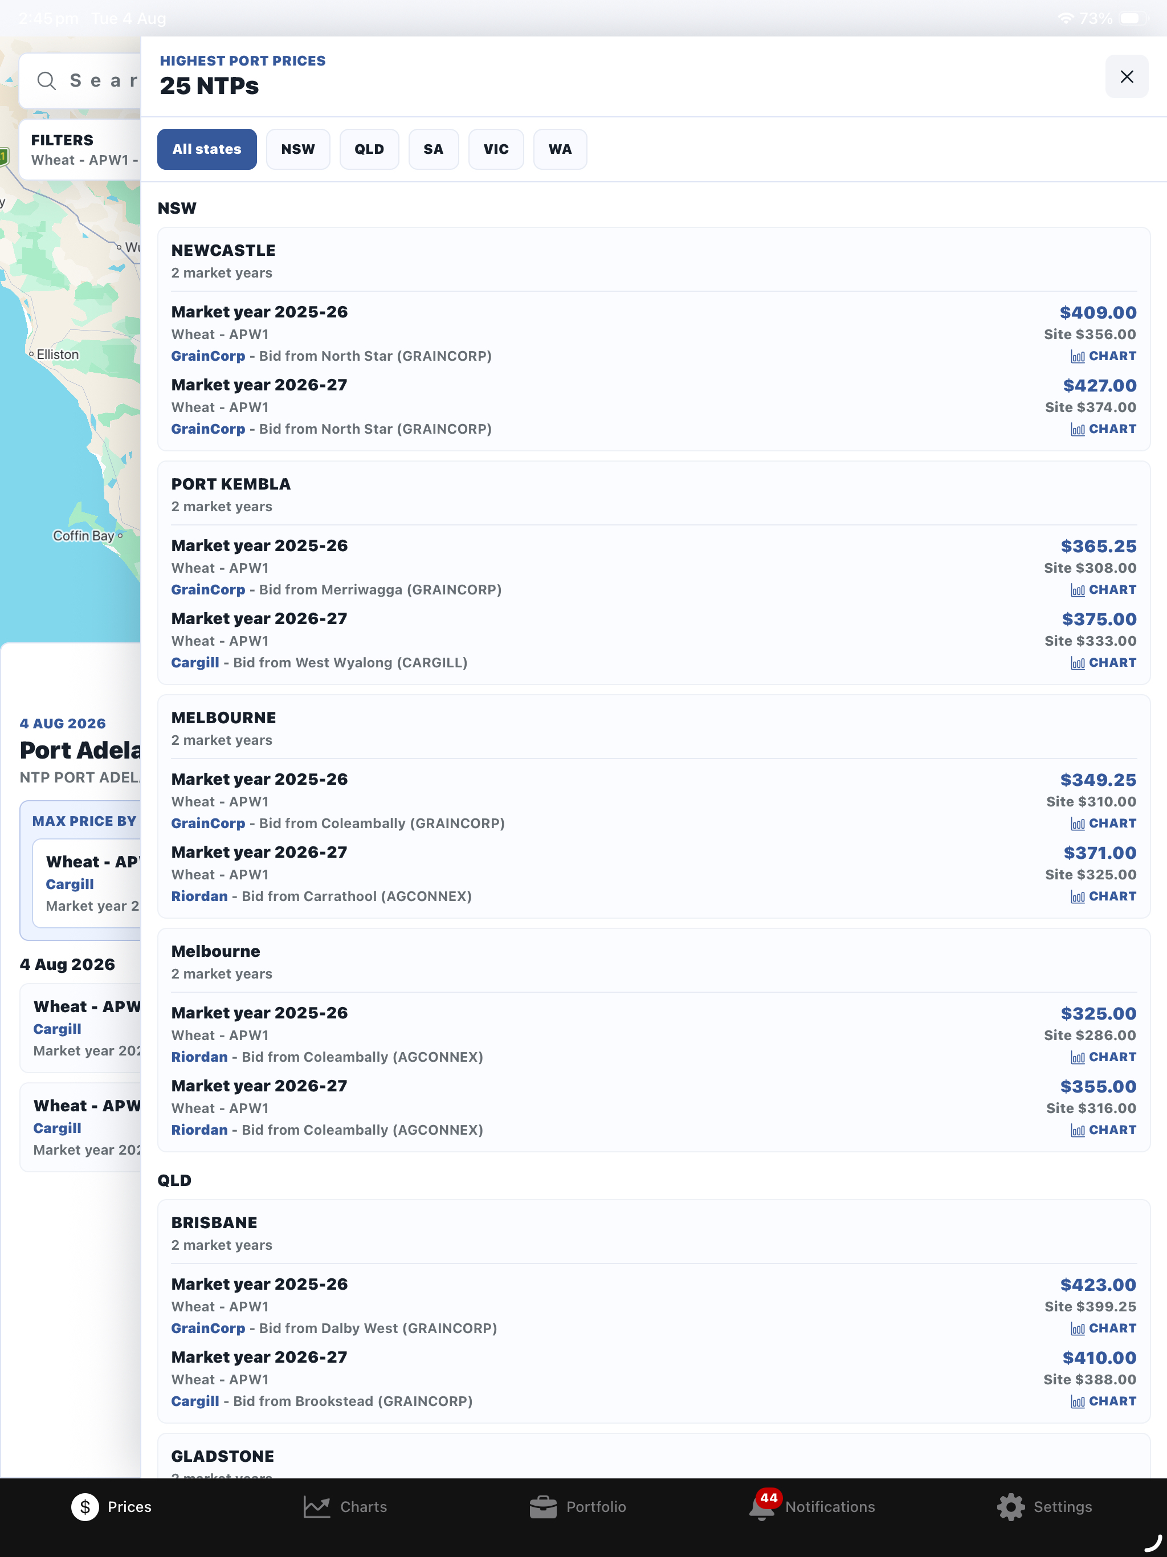Tap Cargill in the MAX PRICE card
Image resolution: width=1167 pixels, height=1557 pixels.
[x=70, y=884]
